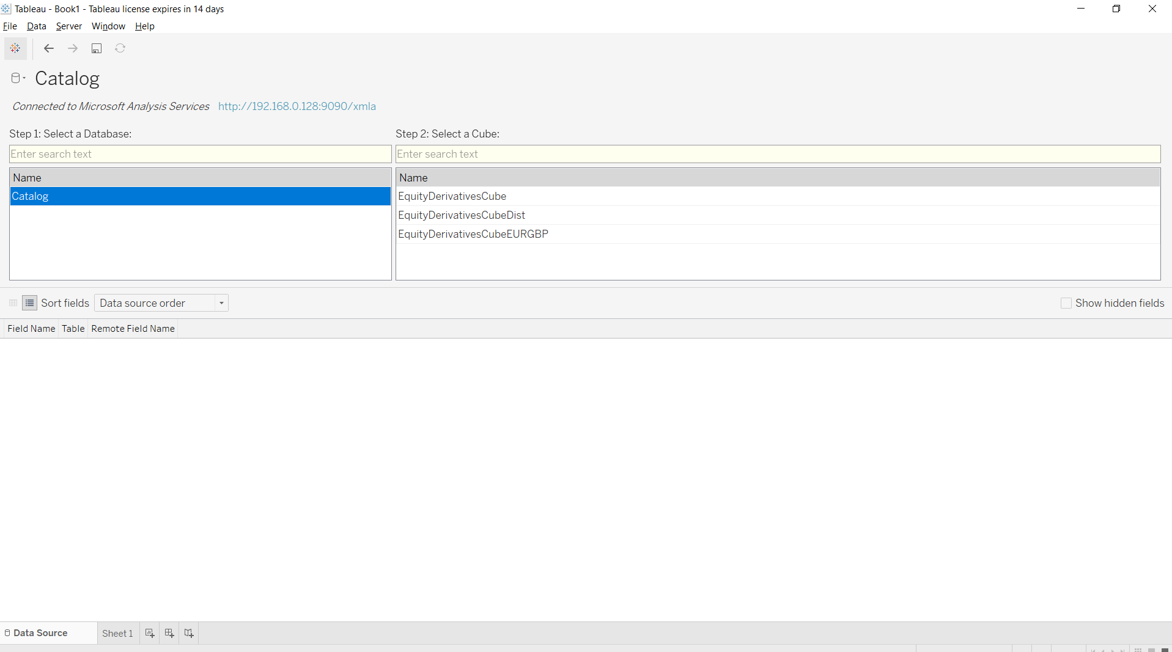The height and width of the screenshot is (652, 1172).
Task: Click the database icon next to Catalog title
Action: (x=15, y=78)
